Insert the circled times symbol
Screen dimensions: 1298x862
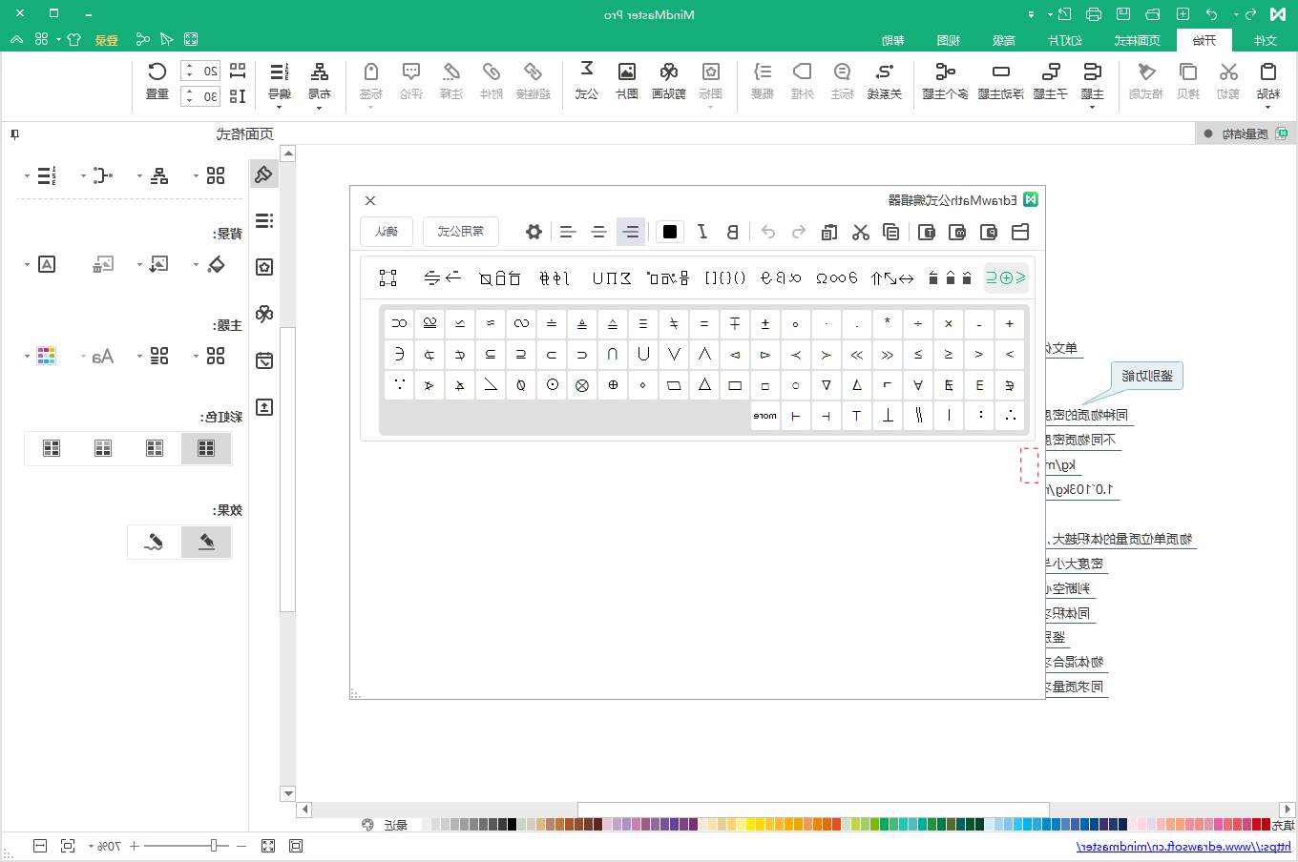(x=582, y=385)
